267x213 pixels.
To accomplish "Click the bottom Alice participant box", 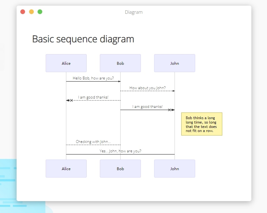I will tap(66, 169).
